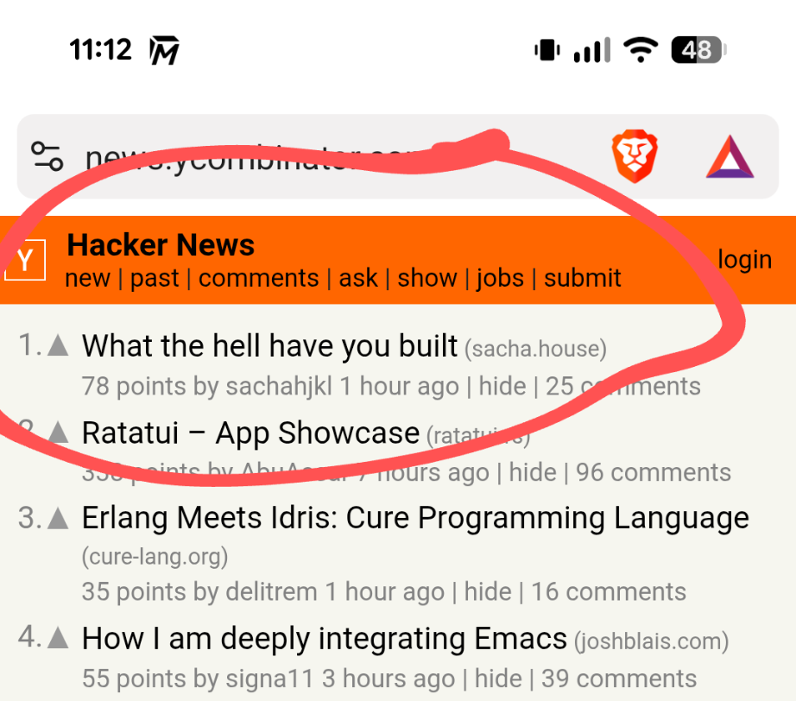
Task: Tap the battery indicator in status bar
Action: click(698, 50)
